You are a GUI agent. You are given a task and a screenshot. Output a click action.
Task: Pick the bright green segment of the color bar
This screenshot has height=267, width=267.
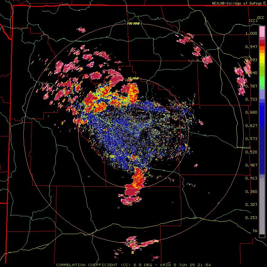262,81
